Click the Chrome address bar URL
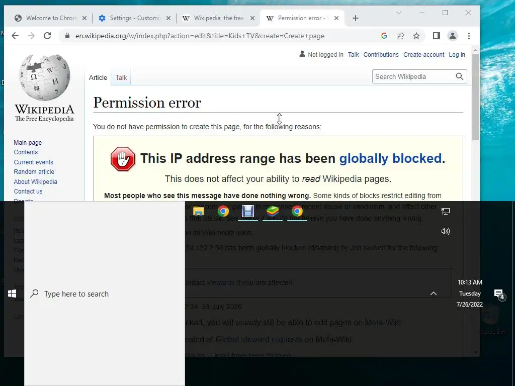 200,36
